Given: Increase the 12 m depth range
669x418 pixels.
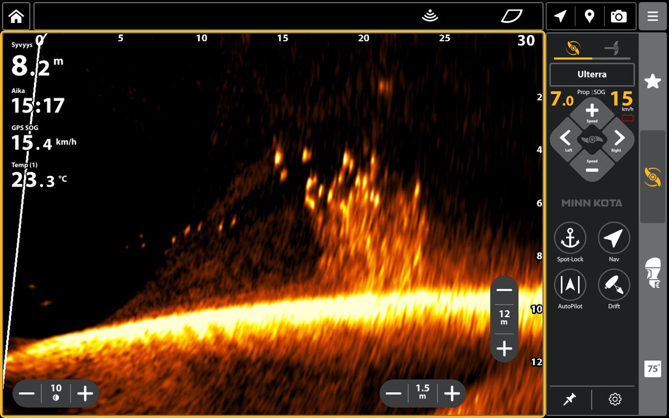Looking at the screenshot, I should 505,349.
